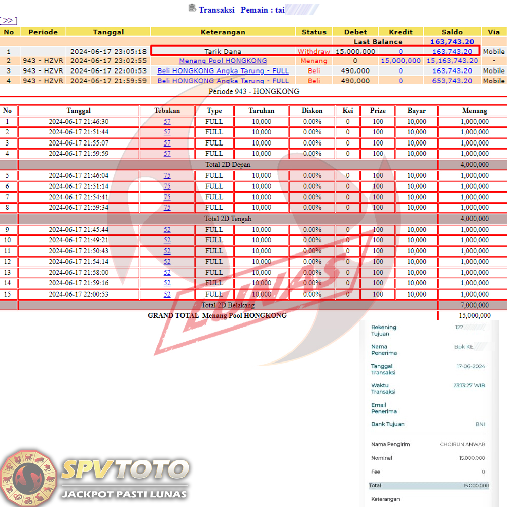
Task: Click tebakan 57 link in row 4
Action: pos(167,154)
